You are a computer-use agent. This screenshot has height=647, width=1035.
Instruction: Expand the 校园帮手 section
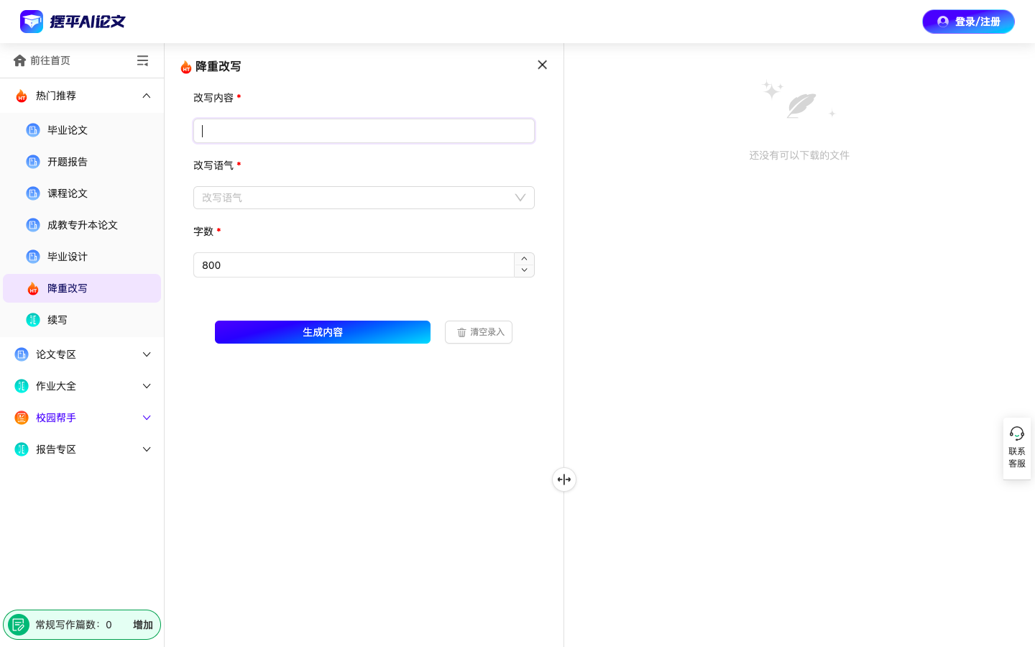point(147,418)
